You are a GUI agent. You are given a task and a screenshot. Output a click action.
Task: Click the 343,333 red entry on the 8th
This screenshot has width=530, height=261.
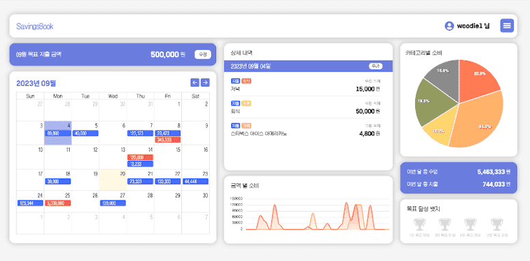(x=168, y=140)
